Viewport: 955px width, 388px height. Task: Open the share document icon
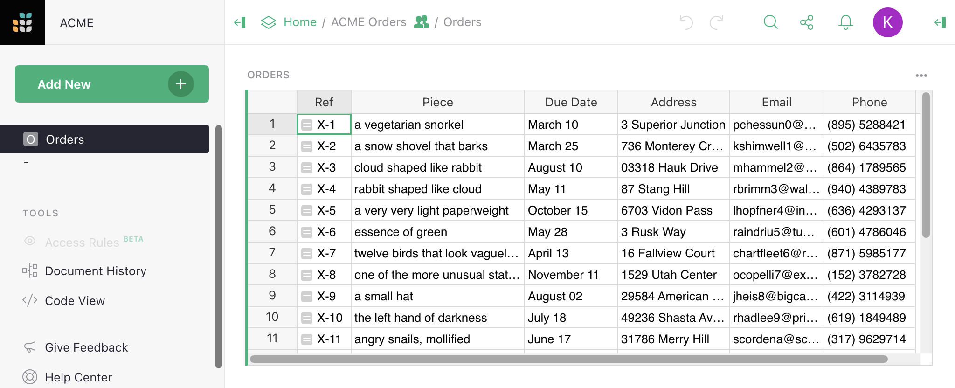click(807, 22)
